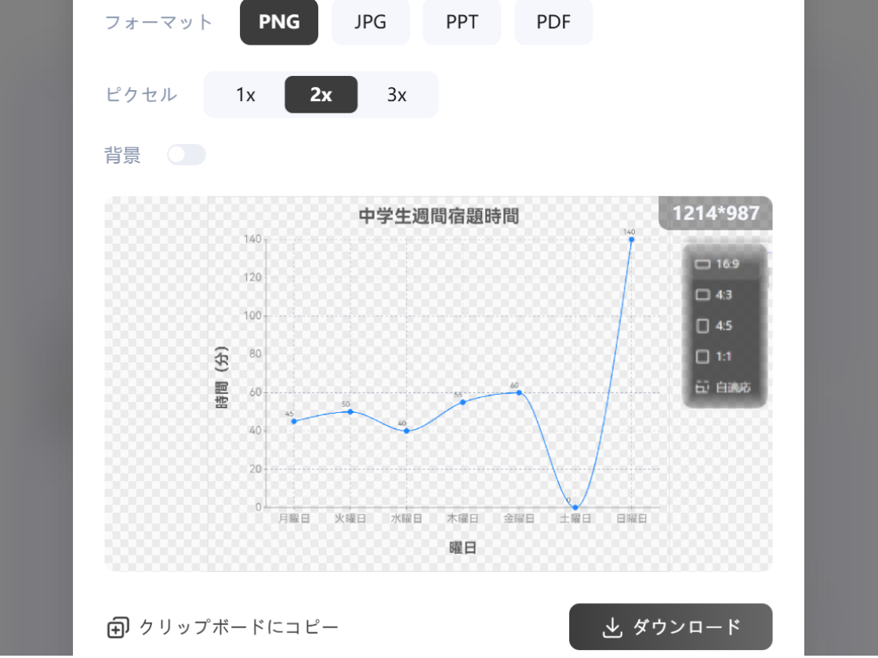Click the download arrow icon
Viewport: 878px width, 658px height.
click(611, 627)
